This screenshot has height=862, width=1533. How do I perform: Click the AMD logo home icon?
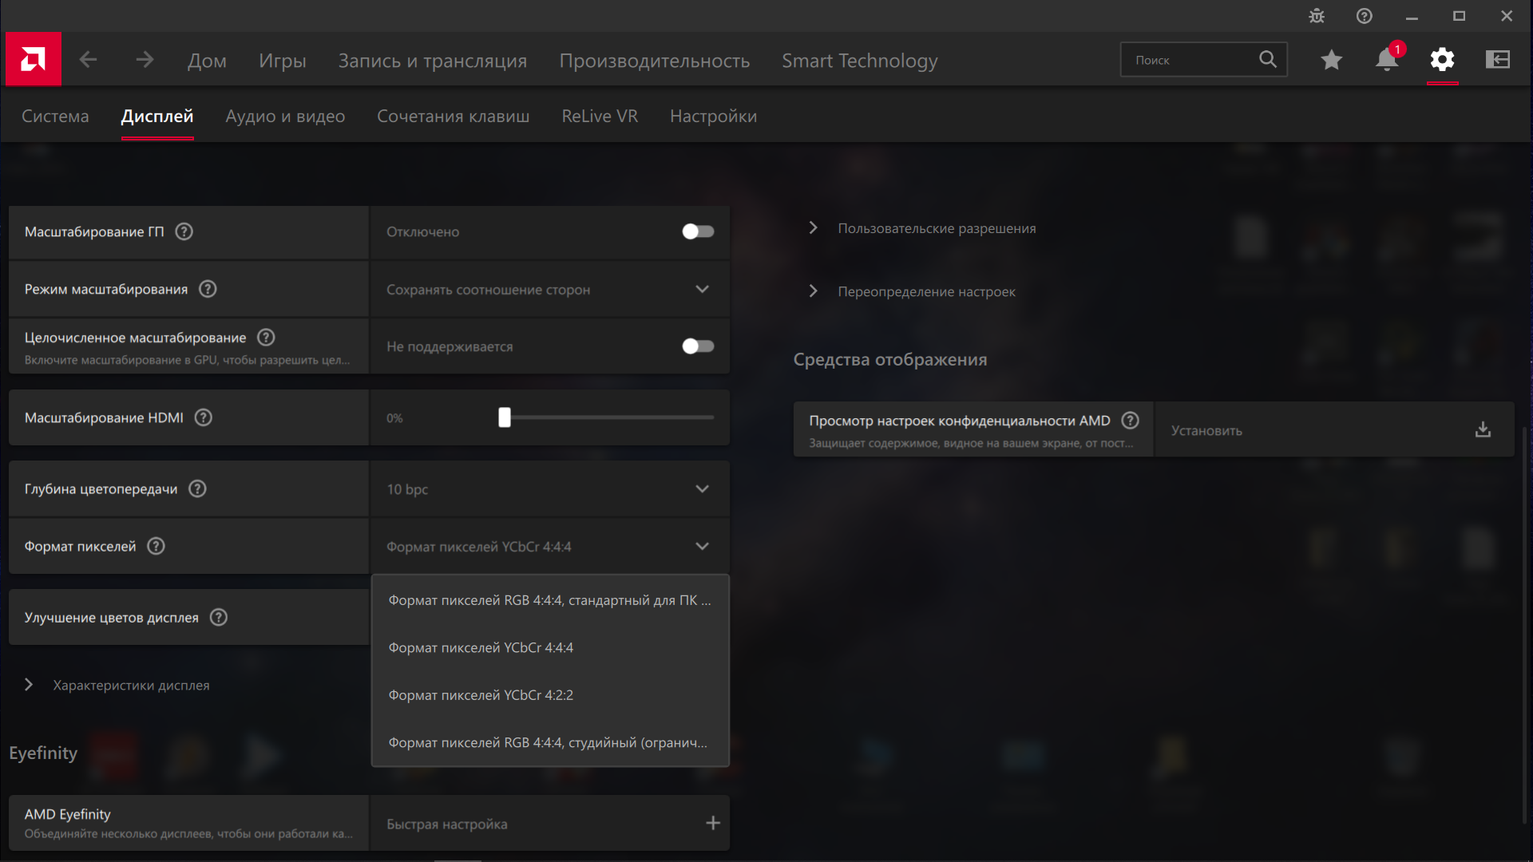[x=33, y=59]
